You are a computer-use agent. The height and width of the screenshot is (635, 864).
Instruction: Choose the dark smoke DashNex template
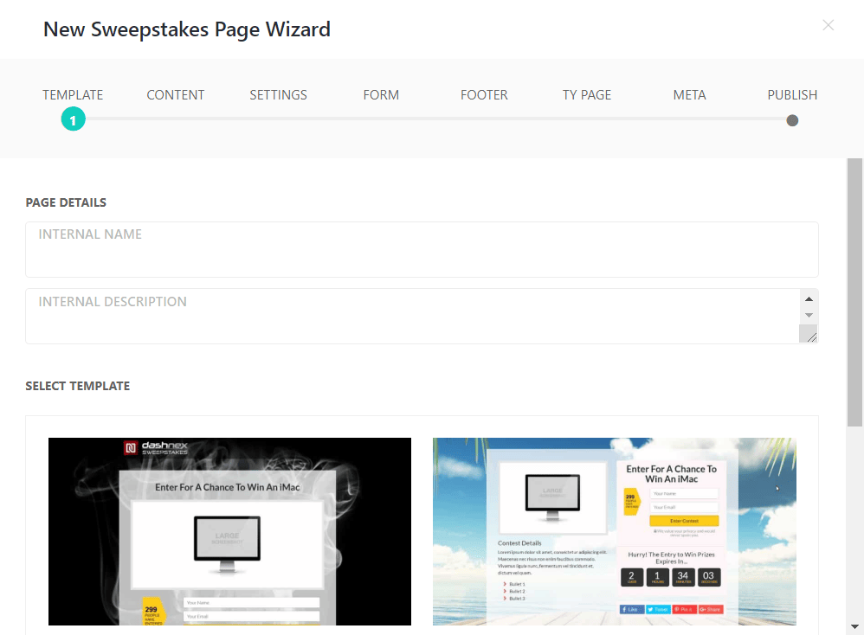pos(229,531)
